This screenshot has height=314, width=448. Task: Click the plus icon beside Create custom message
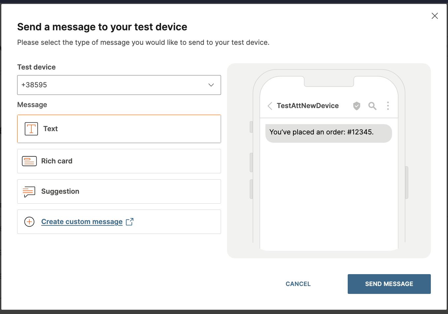point(29,222)
